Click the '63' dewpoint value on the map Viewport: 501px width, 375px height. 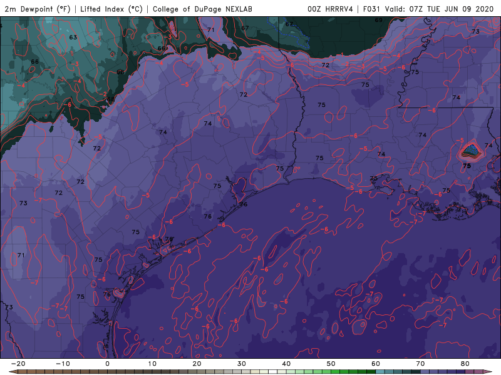(x=73, y=37)
